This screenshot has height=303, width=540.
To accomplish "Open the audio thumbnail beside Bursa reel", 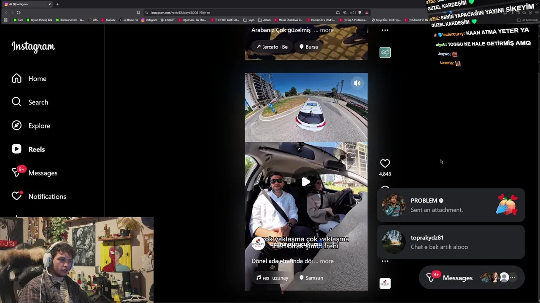I will point(385,52).
